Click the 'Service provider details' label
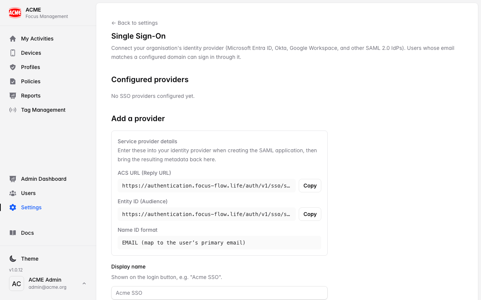Viewport: 481px width, 300px height. pyautogui.click(x=147, y=141)
